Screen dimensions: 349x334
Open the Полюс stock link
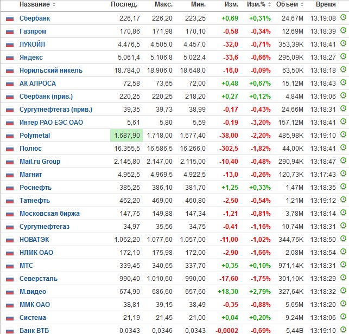tap(31, 149)
